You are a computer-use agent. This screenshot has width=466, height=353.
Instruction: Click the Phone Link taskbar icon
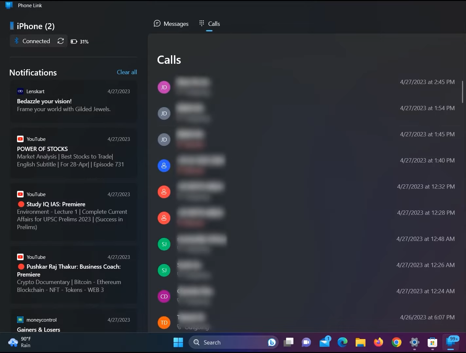click(x=451, y=342)
